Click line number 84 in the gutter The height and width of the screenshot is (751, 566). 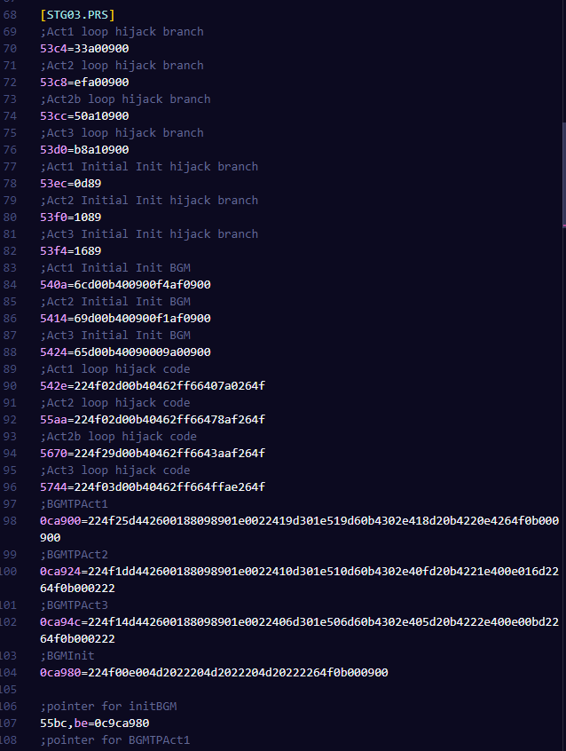click(x=10, y=285)
